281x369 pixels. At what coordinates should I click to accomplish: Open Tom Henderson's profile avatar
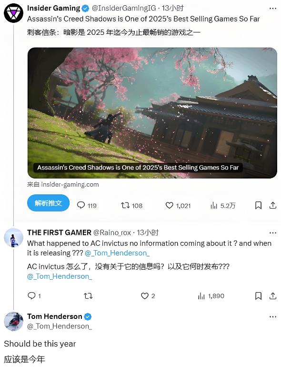tap(14, 321)
